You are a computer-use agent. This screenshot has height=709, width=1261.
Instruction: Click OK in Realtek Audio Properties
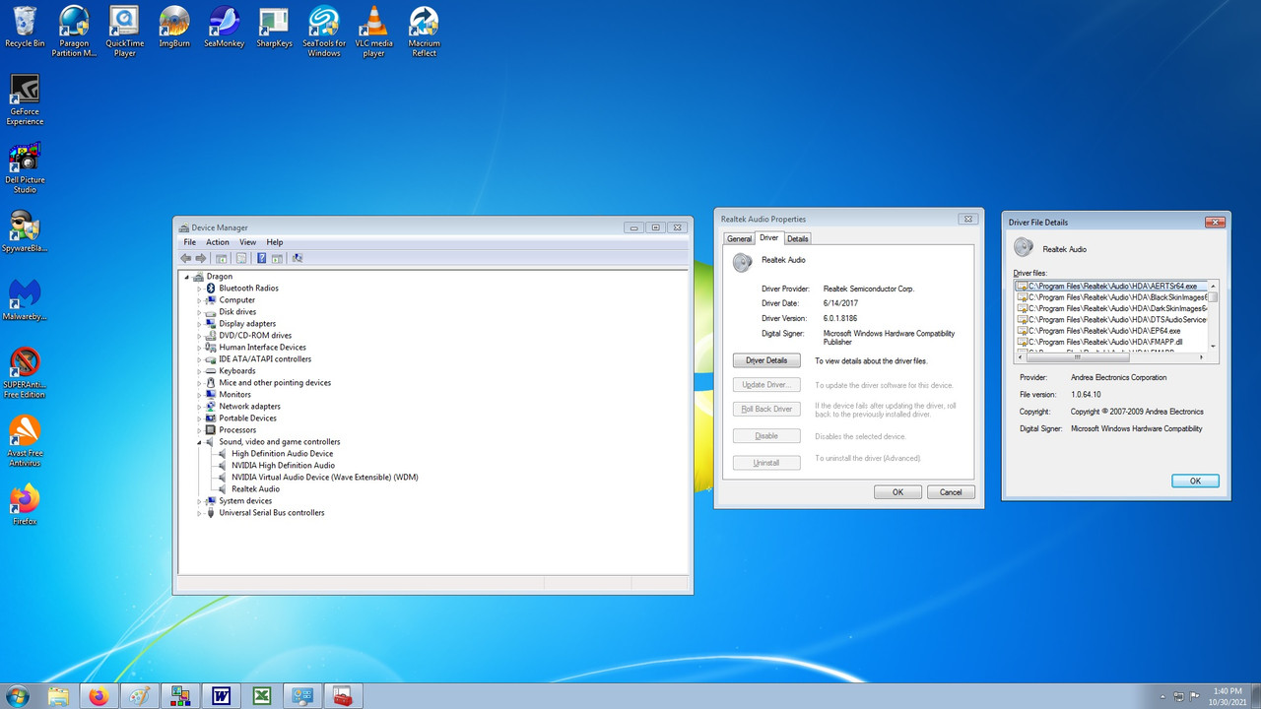click(x=897, y=492)
